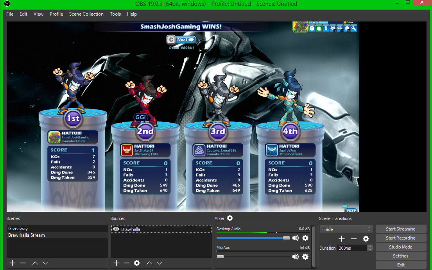
Task: Add a new source with plus
Action: tap(116, 263)
